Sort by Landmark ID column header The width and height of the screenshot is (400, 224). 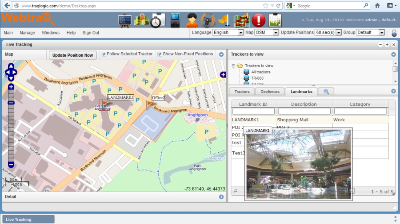coord(253,104)
